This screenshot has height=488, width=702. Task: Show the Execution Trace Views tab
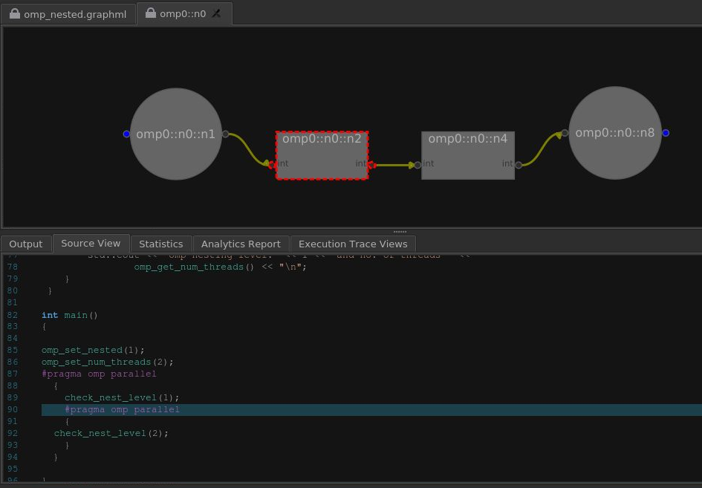coord(353,244)
